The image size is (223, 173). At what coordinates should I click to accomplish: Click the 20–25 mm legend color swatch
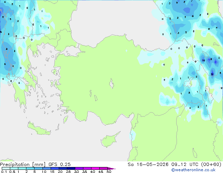pyautogui.click(x=63, y=168)
